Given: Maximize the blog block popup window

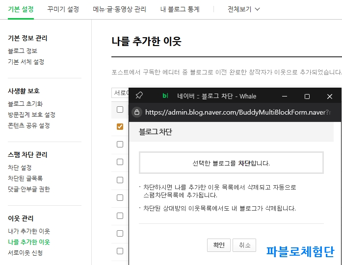Looking at the screenshot, I should click(x=307, y=96).
